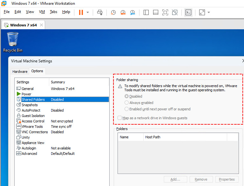This screenshot has height=186, width=244.
Task: Toggle the thumbnail bar view
Action: [156, 12]
